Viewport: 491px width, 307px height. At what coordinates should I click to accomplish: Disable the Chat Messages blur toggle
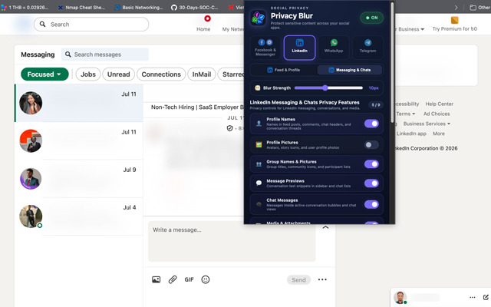pyautogui.click(x=371, y=205)
